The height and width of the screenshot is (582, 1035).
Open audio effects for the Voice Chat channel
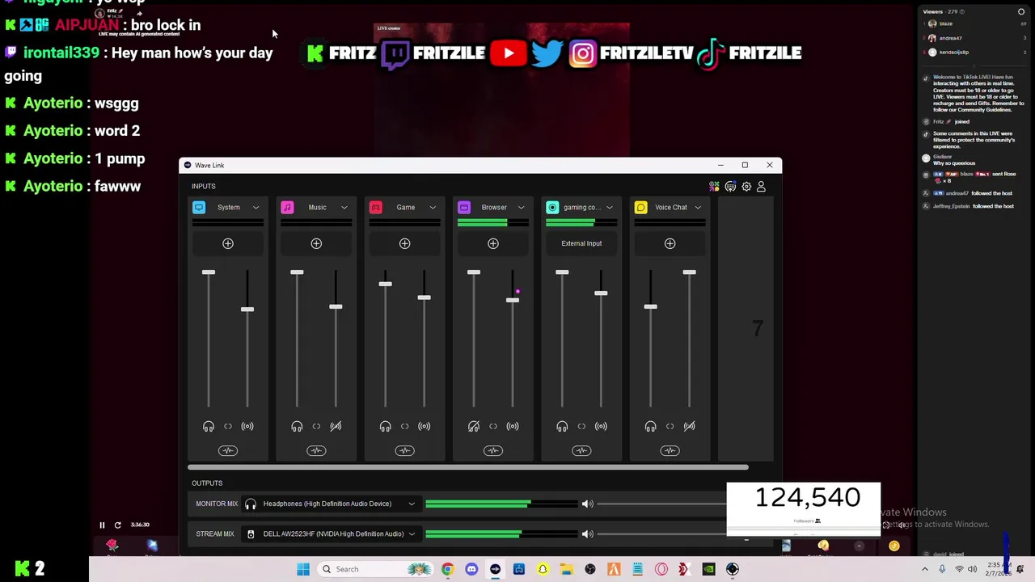pyautogui.click(x=670, y=450)
